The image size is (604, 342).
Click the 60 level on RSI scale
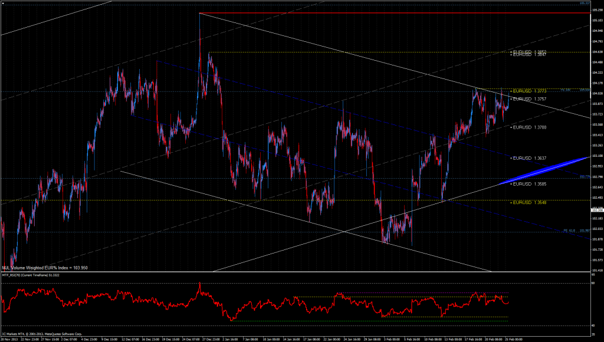593,284
